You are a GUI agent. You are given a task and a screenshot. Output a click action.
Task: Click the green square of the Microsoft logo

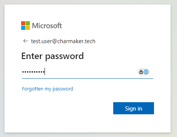tap(28, 23)
